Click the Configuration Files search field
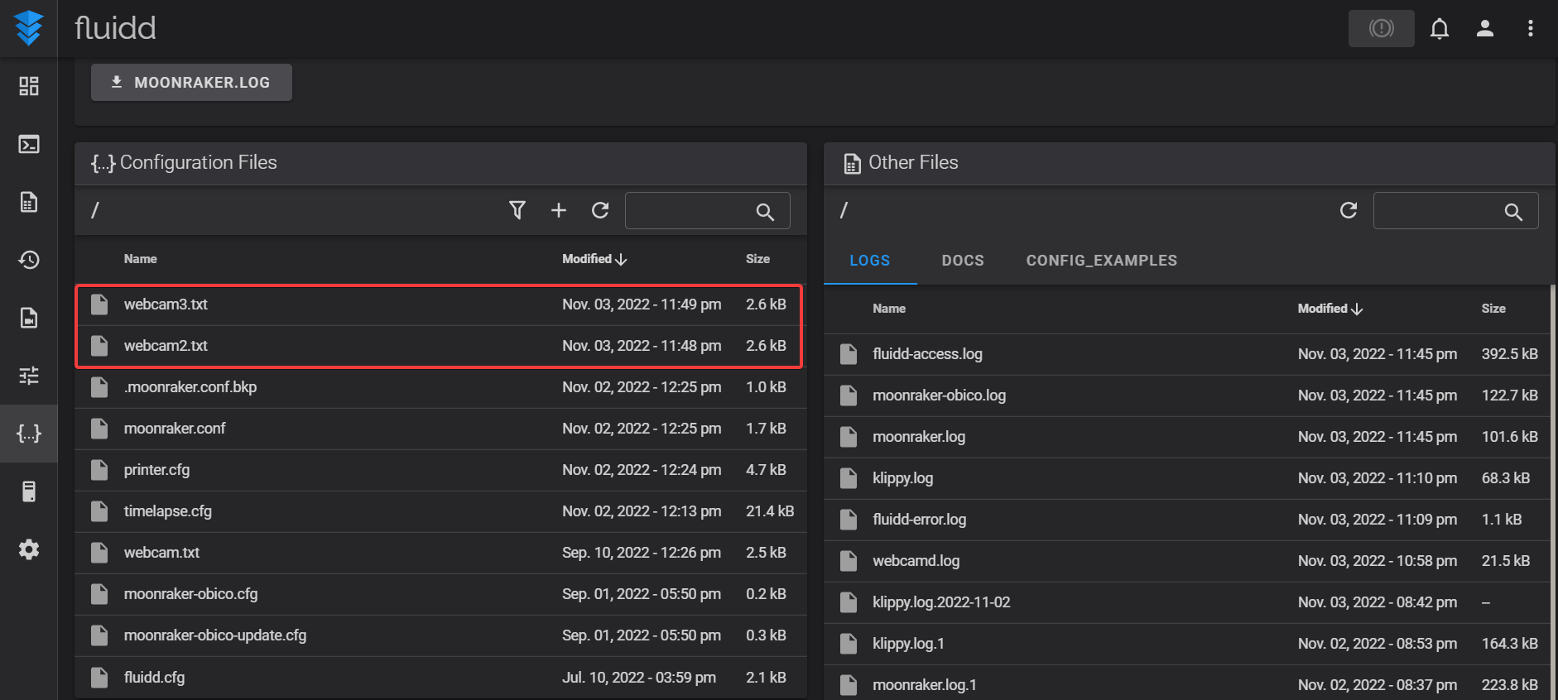1558x700 pixels. click(707, 210)
